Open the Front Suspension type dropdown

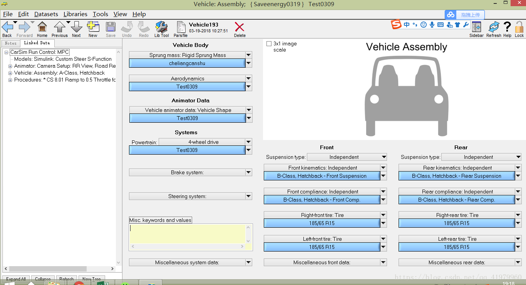click(x=347, y=157)
